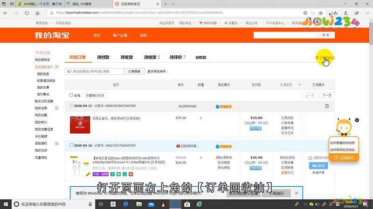Click the blue 确认收货 button
The height and width of the screenshot is (209, 373).
(318, 166)
